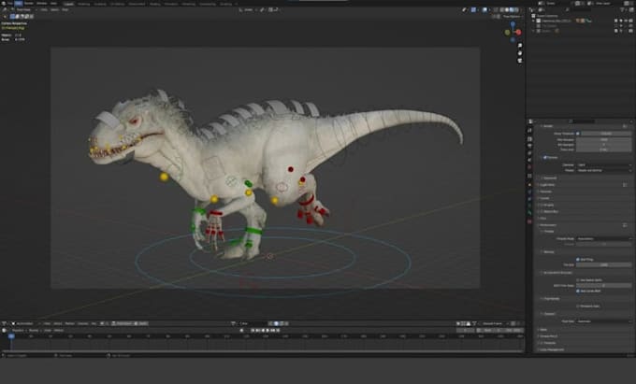
Task: Toggle first collection's exclude checkbox in outliner
Action: point(616,21)
